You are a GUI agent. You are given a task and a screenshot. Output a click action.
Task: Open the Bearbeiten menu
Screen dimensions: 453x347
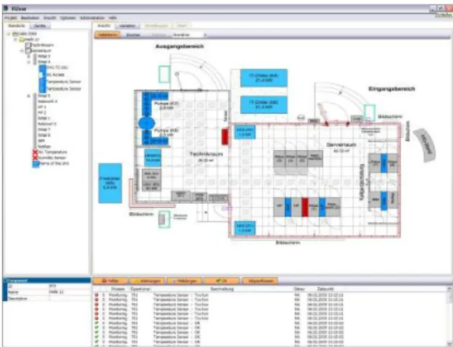tap(30, 18)
